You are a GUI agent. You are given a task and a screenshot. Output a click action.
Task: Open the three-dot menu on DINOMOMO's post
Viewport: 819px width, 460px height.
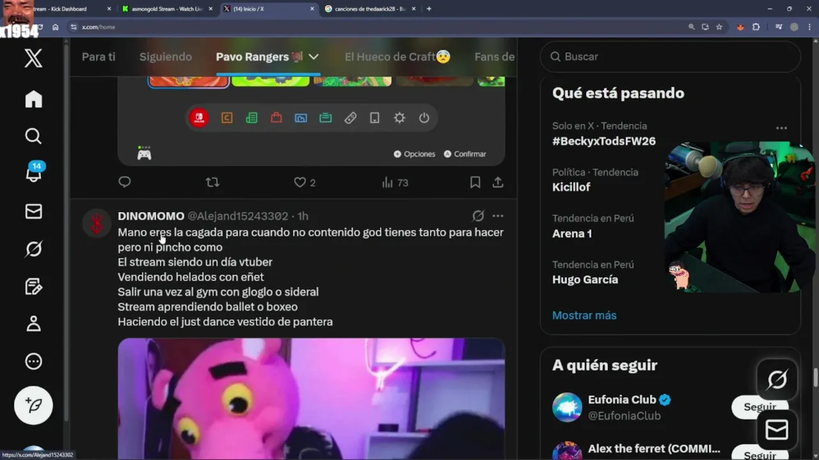498,216
